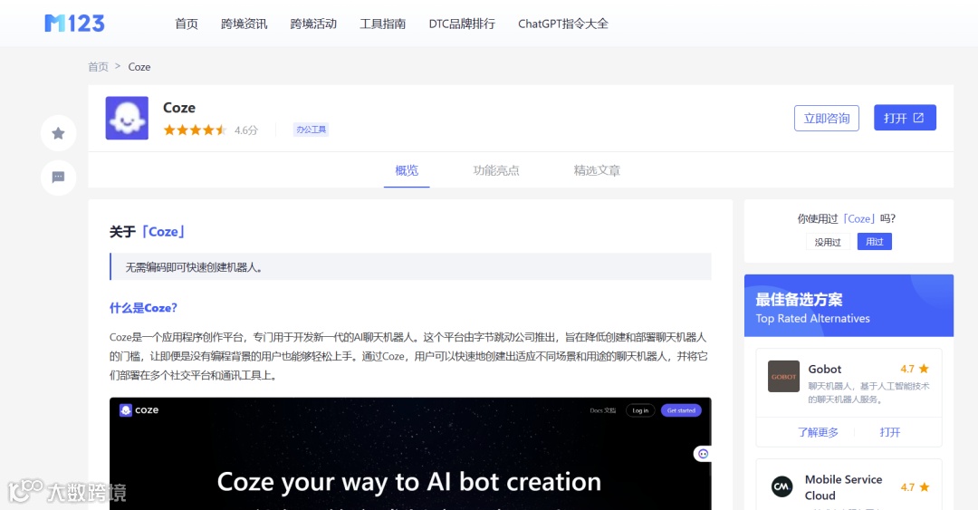Open 跨境资讯 navigation item
This screenshot has height=510, width=978.
coord(244,24)
